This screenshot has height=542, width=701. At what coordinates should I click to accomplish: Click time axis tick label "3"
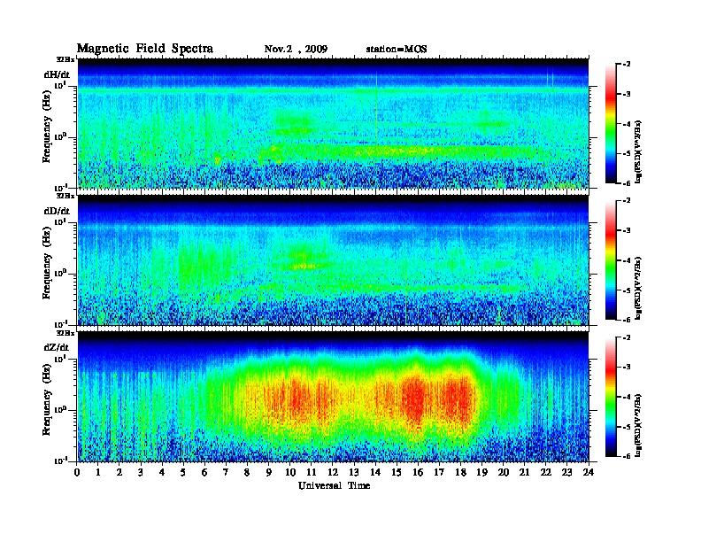coord(141,472)
